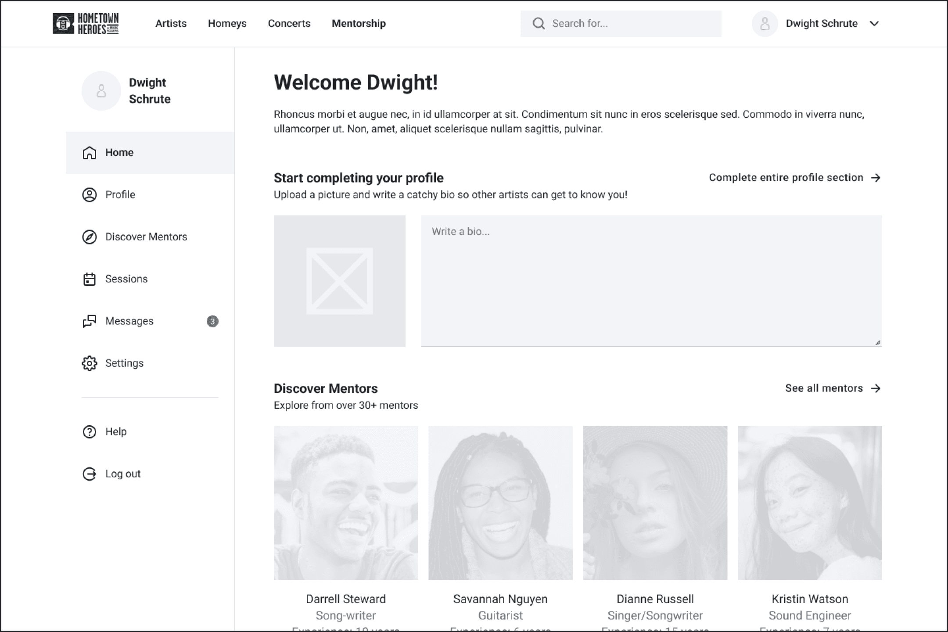The image size is (948, 632).
Task: Open Darrell Steward's mentor photo
Action: 346,503
